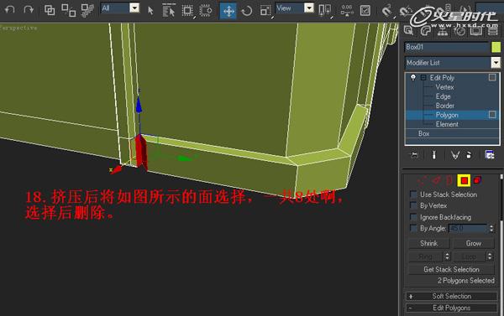The height and width of the screenshot is (316, 504).
Task: Click the Select and Manipulate icon
Action: click(347, 10)
